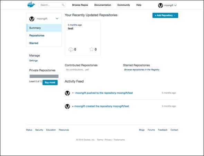Viewport: 204px width, 156px height.
Task: Open the Privacy link in footer
Action: pyautogui.click(x=108, y=140)
